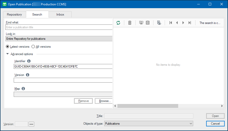Switch to the Inbox tab

60,15
